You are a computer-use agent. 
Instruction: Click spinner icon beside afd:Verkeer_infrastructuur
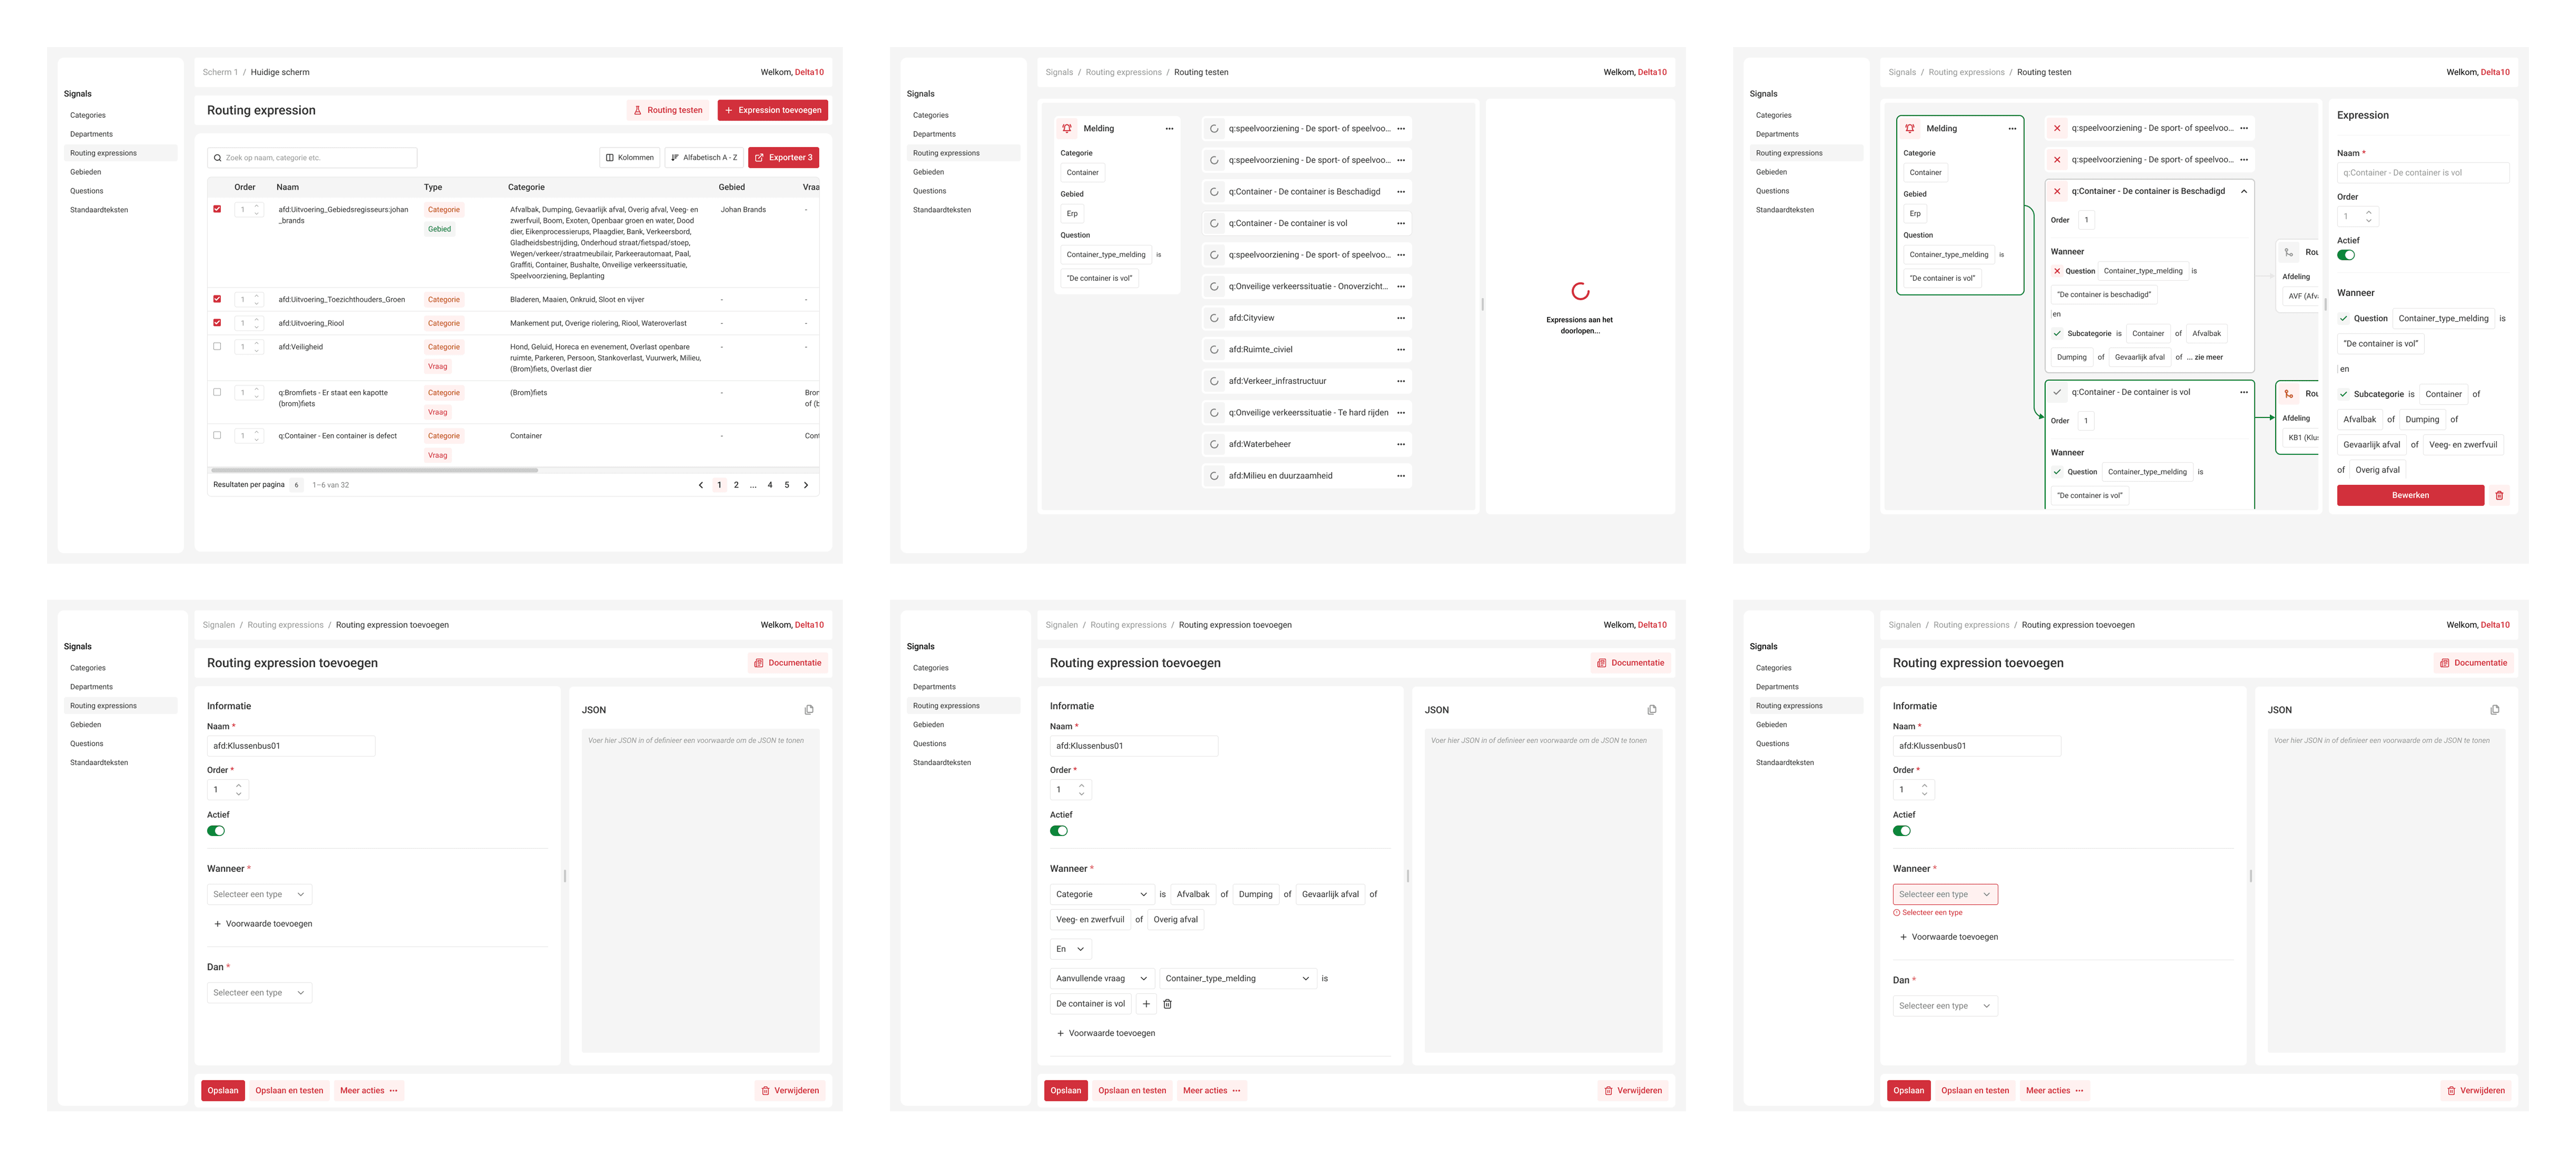(x=1214, y=381)
